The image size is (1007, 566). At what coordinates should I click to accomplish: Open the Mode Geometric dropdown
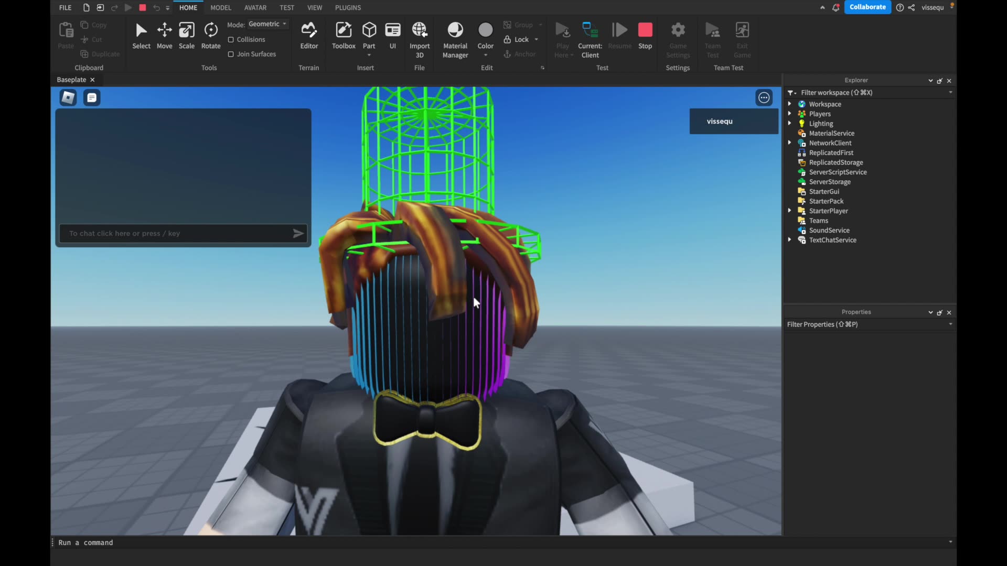(267, 24)
